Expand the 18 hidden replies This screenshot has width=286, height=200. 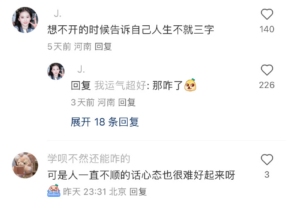point(105,122)
